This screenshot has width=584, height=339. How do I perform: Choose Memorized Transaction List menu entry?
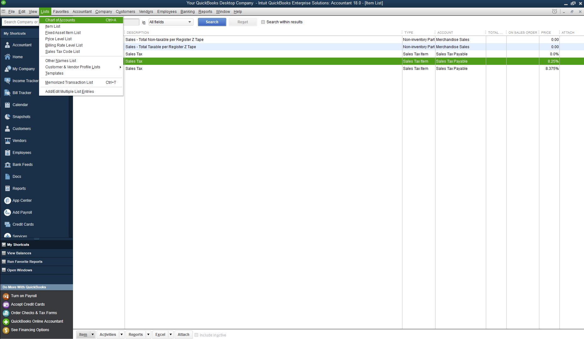click(x=69, y=82)
